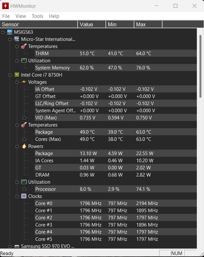Select the GT power row
The image size is (204, 257).
(116, 167)
